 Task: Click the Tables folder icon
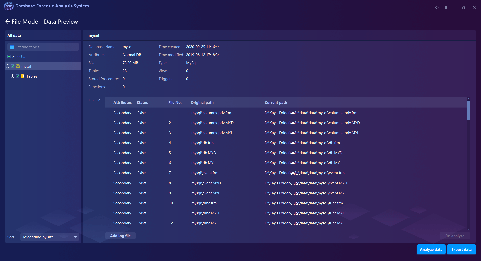click(x=23, y=76)
